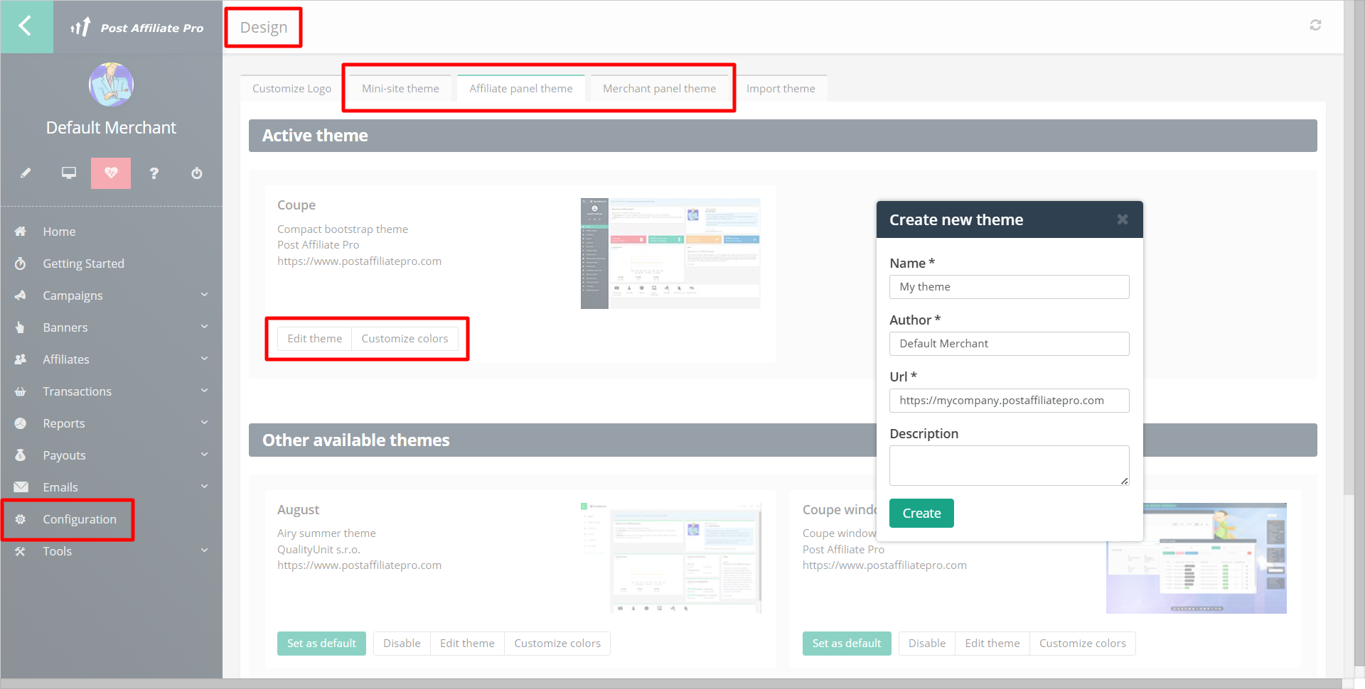Image resolution: width=1365 pixels, height=689 pixels.
Task: Click the refresh icon at top right
Action: tap(1315, 26)
